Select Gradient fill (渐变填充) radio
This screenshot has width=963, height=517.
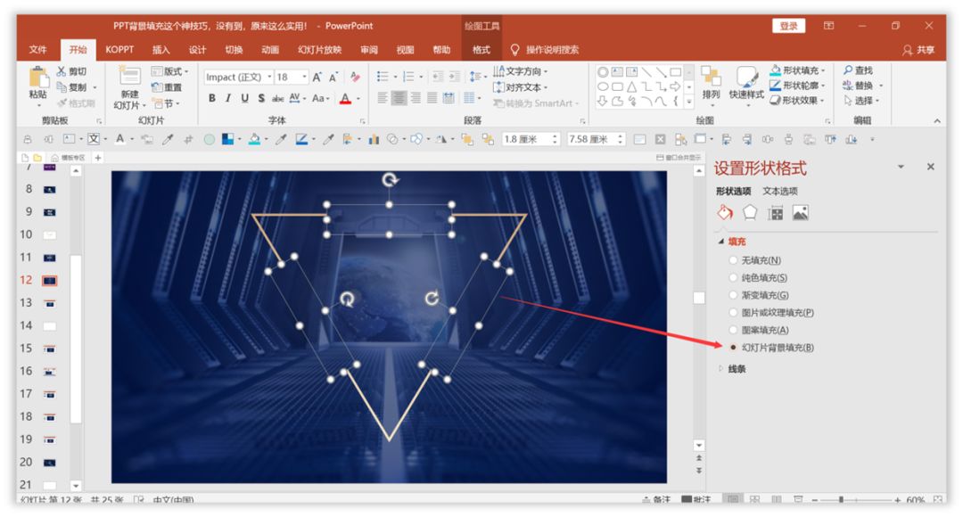coord(733,295)
